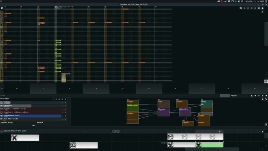
Task: Decrease Rec threshold with its left arrow
Action: (x=63, y=119)
